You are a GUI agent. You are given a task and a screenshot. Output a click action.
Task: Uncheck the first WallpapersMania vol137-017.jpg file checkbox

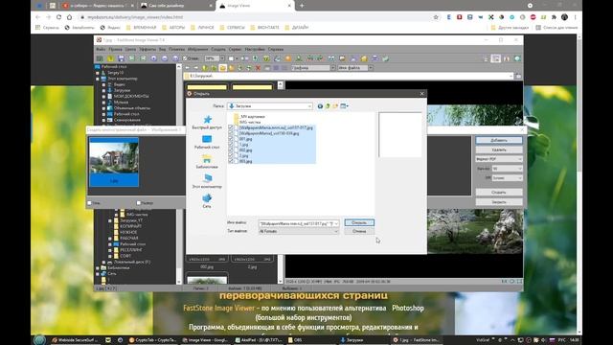[231, 127]
